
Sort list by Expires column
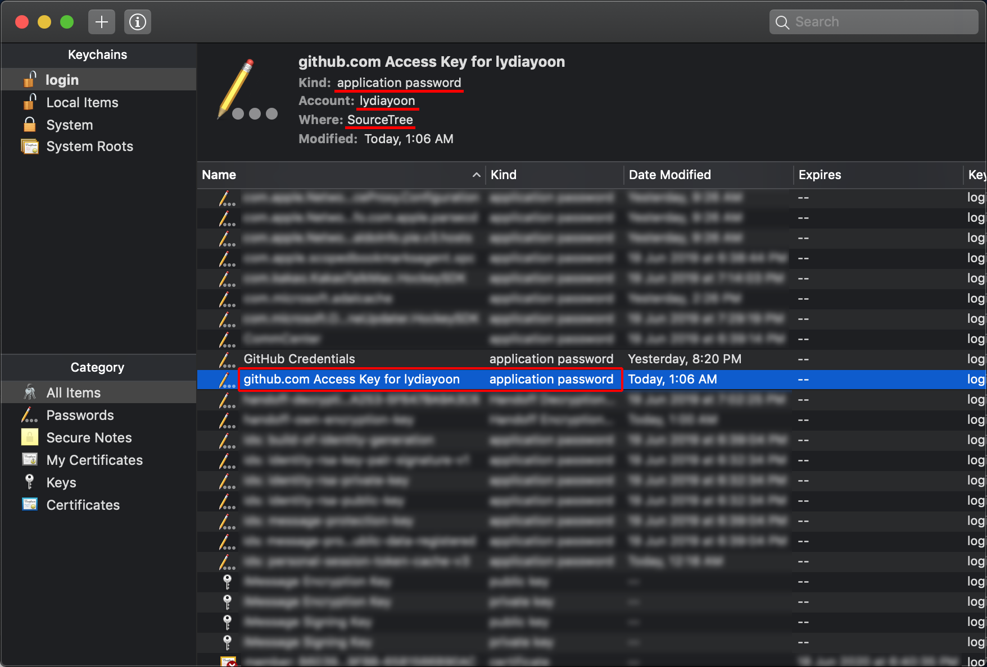[878, 175]
